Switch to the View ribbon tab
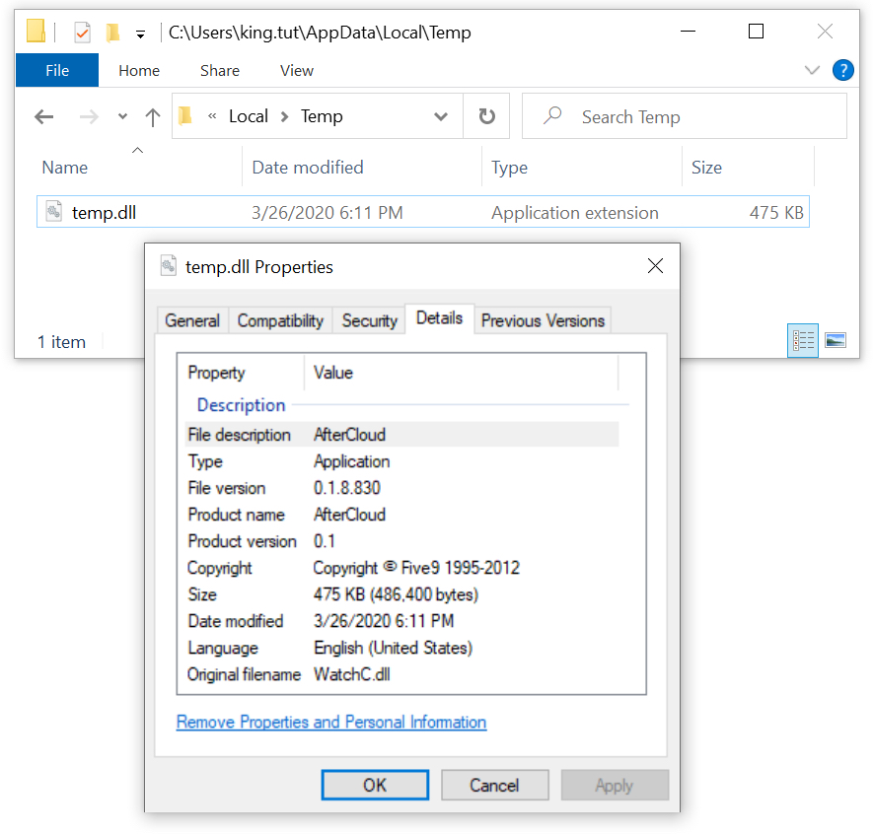Image resolution: width=873 pixels, height=835 pixels. [297, 71]
